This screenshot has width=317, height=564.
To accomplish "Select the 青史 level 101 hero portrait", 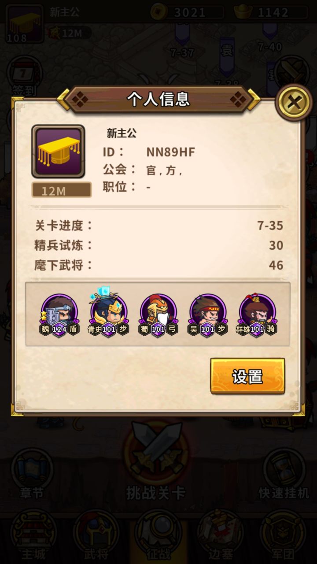I will tap(109, 314).
